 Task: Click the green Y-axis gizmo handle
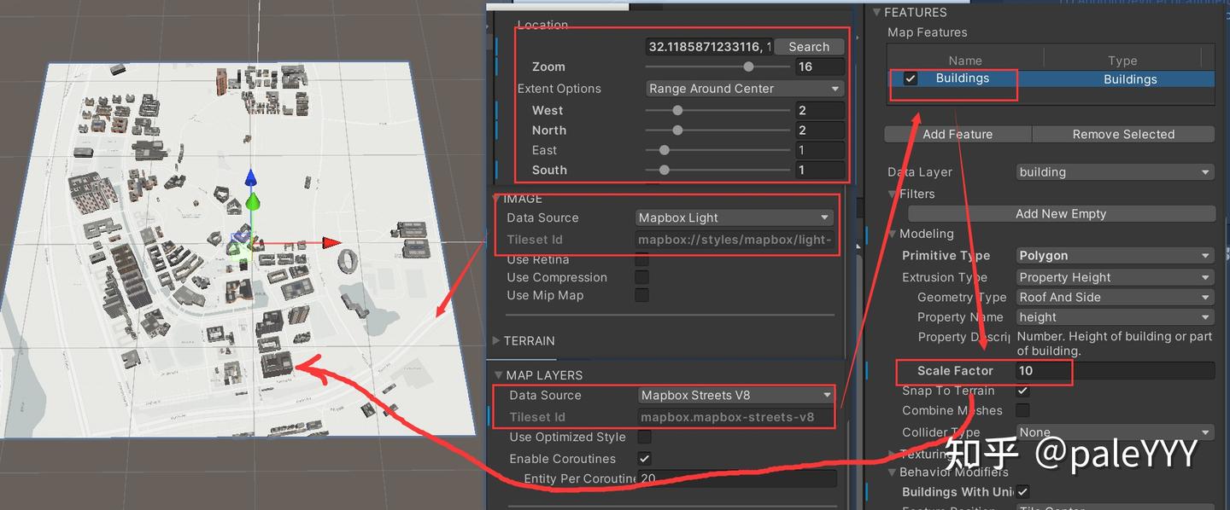point(252,204)
